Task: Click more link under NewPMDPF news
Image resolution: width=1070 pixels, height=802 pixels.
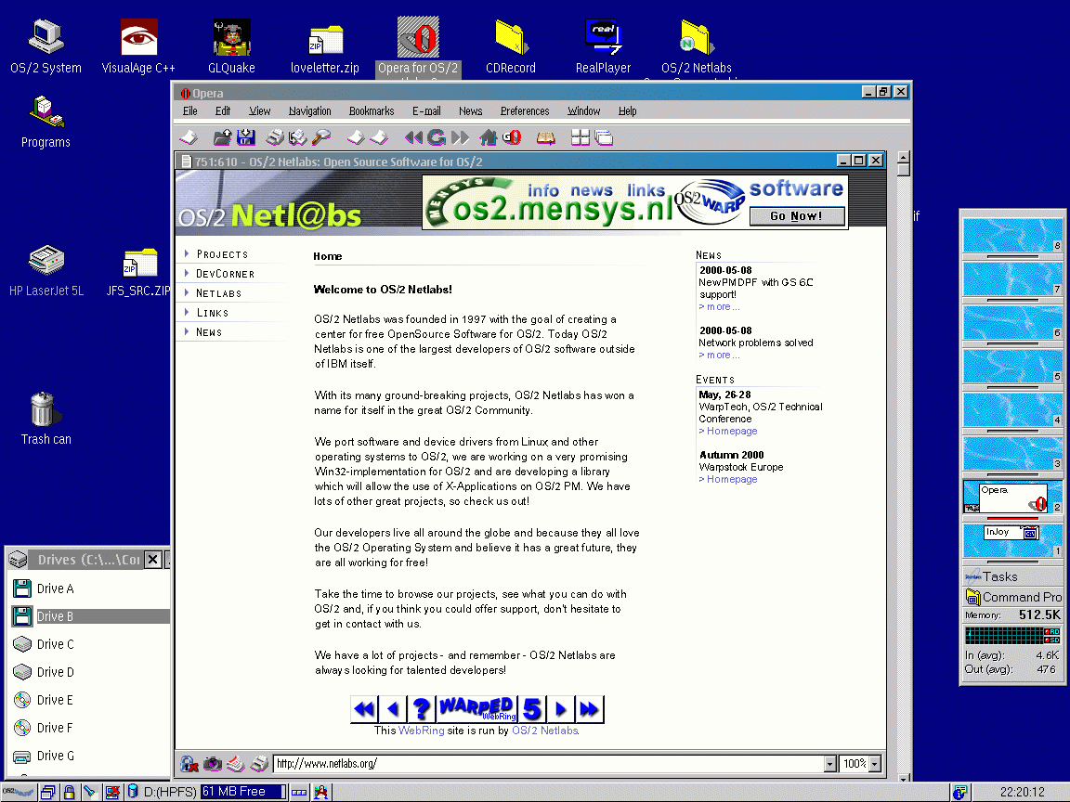Action: [719, 307]
